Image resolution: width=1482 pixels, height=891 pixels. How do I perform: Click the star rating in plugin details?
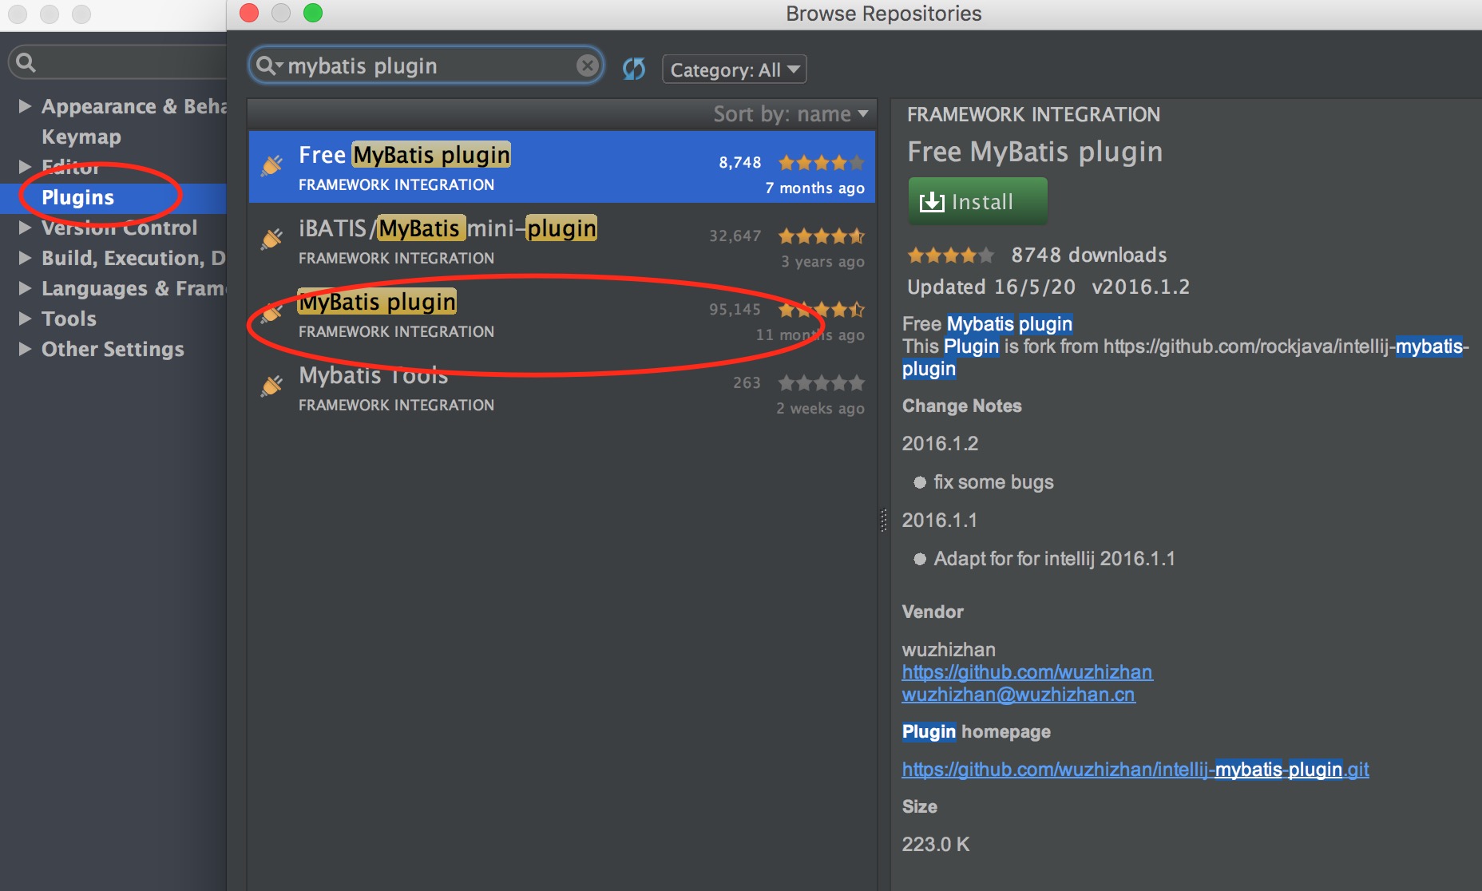(950, 255)
